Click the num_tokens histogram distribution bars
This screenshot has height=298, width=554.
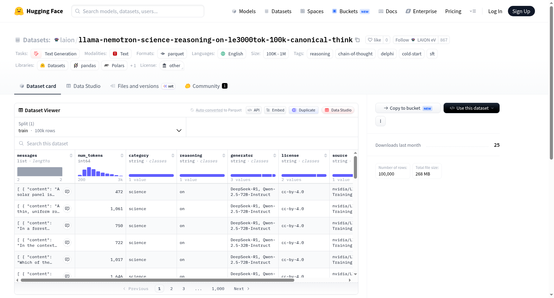point(100,172)
